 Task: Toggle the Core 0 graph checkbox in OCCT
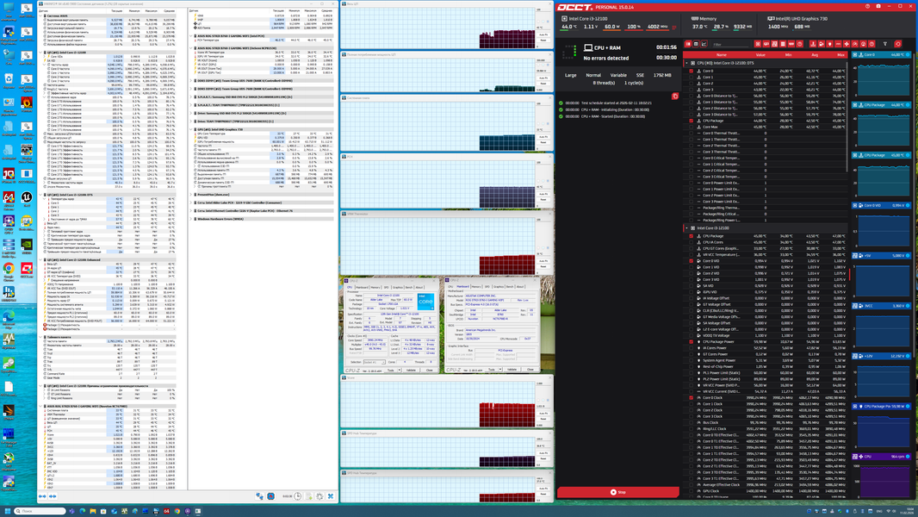coord(692,71)
